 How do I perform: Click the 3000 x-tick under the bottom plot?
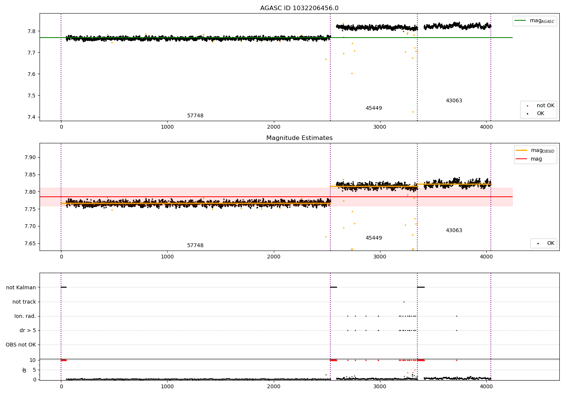[x=380, y=386]
